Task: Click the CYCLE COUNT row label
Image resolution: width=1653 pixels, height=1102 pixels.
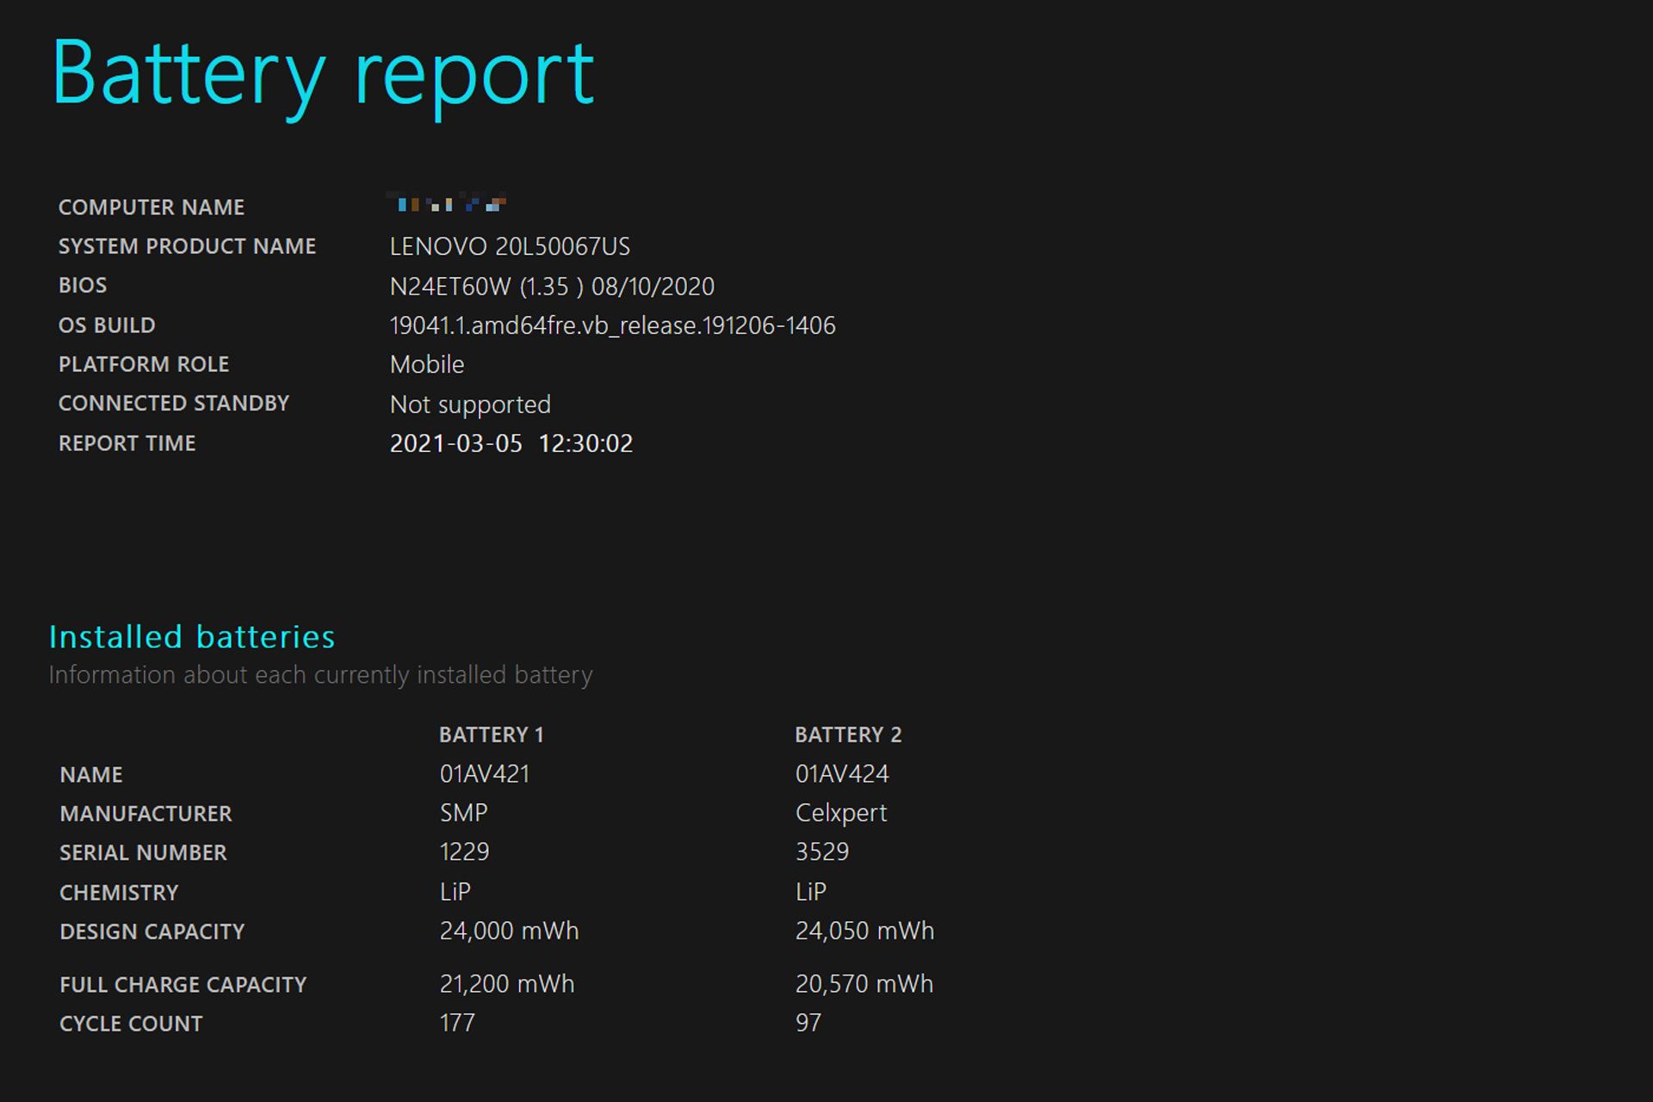Action: (131, 1025)
